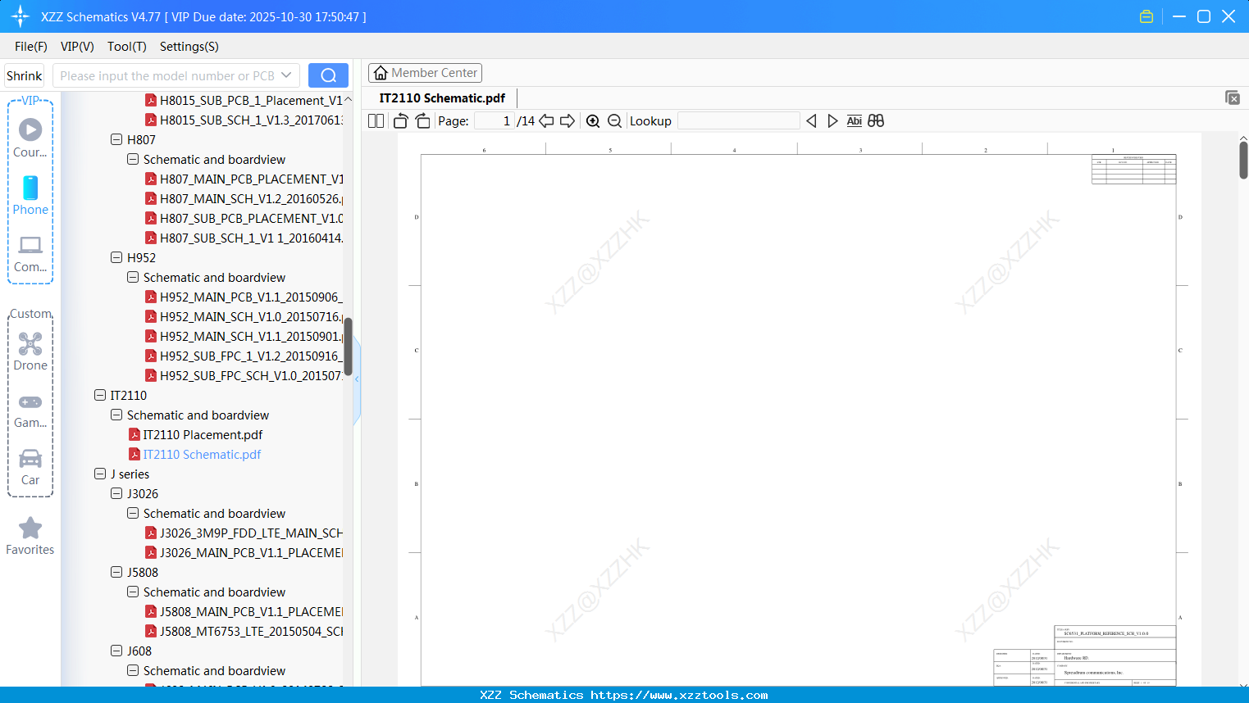This screenshot has height=703, width=1249.
Task: Open the Drone schematics category
Action: 30,343
